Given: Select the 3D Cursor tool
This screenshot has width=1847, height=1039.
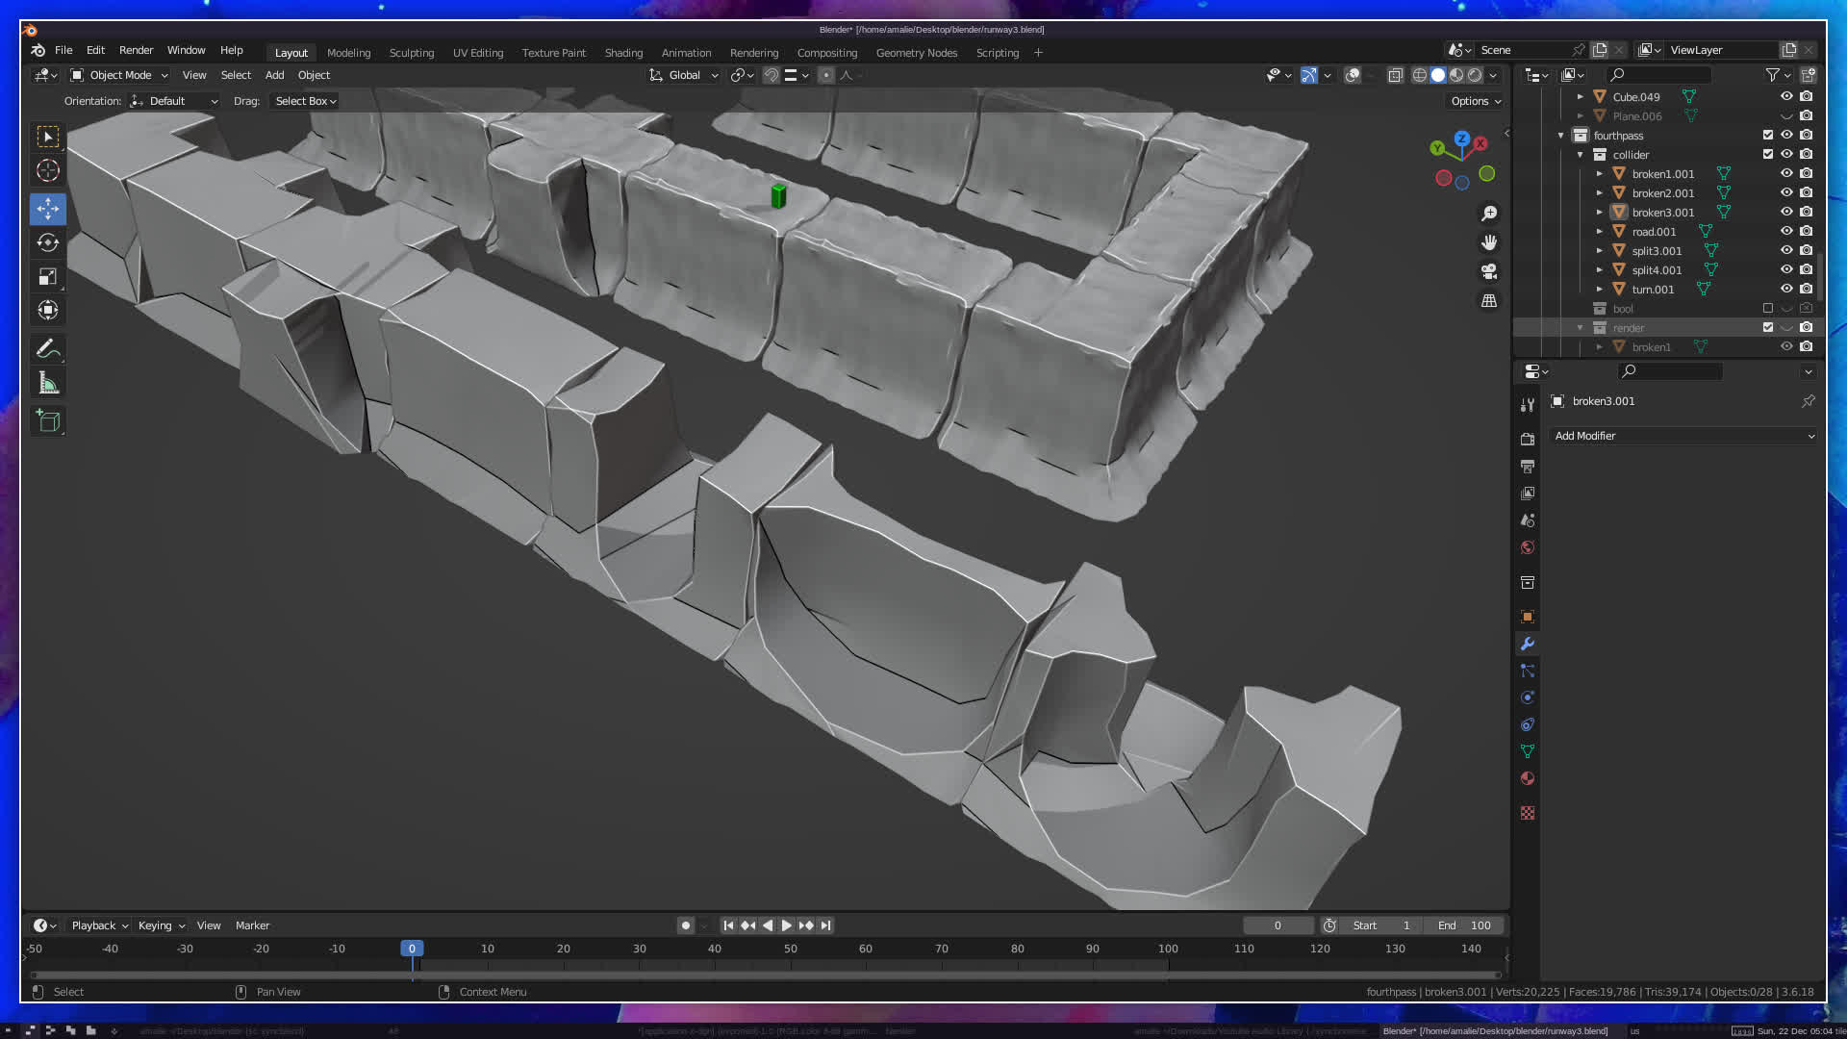Looking at the screenshot, I should click(47, 171).
